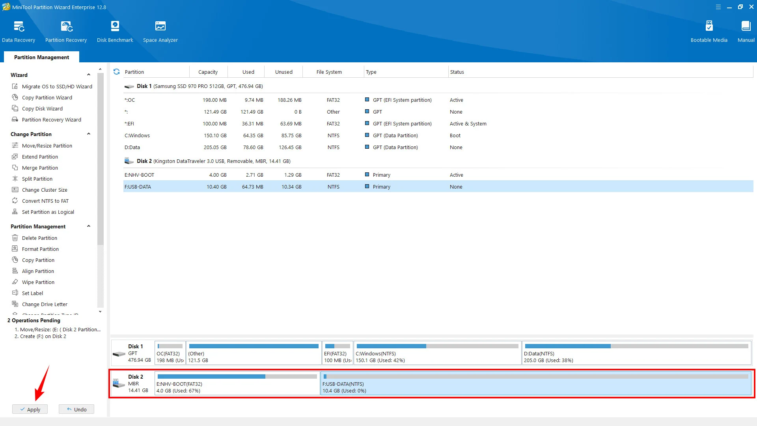
Task: Choose Extend Partition
Action: coord(35,157)
